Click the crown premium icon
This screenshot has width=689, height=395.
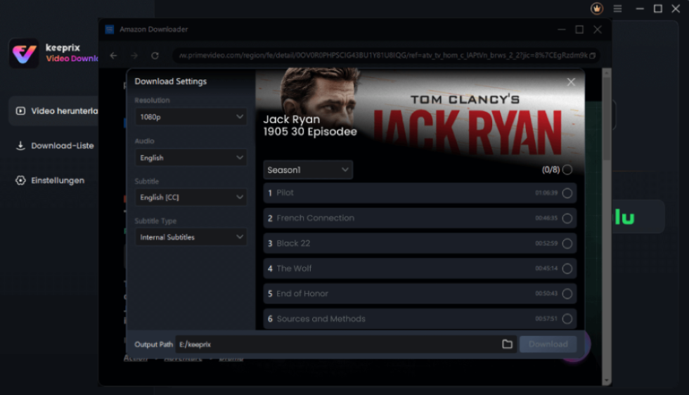[597, 8]
